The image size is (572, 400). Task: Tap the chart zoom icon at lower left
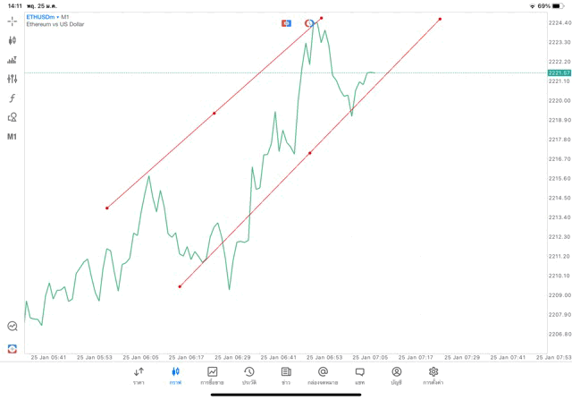[x=12, y=327]
